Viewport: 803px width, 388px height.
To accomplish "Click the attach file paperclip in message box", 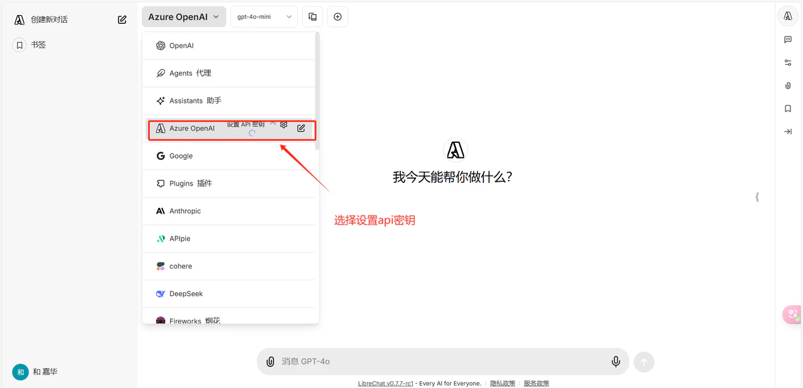I will [x=270, y=362].
